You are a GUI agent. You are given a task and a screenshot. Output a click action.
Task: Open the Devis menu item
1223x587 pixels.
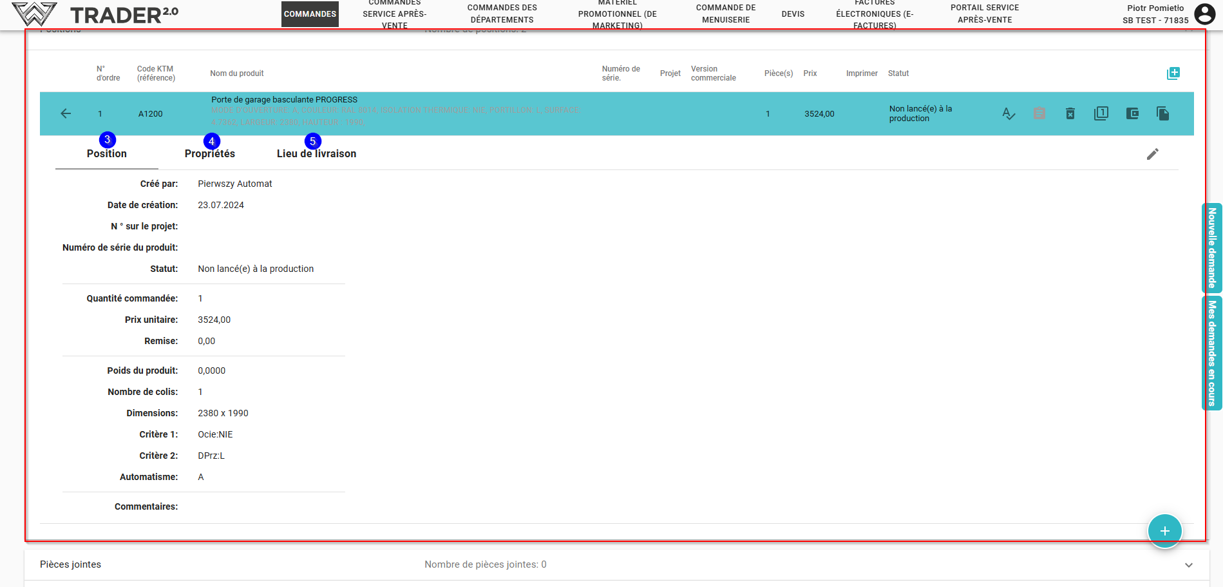793,14
